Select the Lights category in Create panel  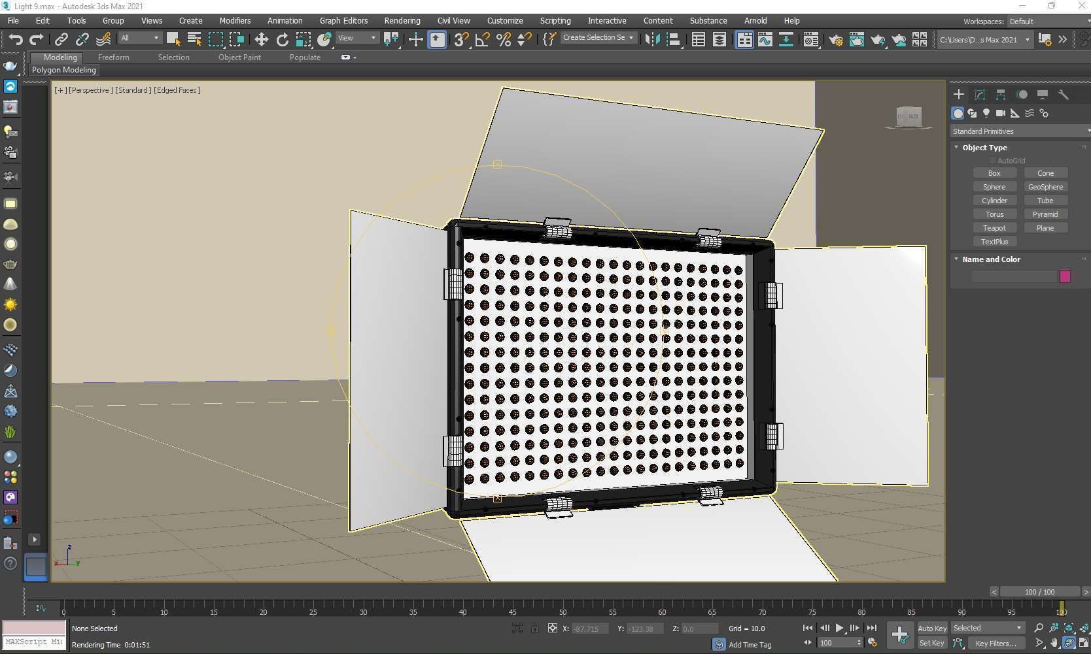(x=986, y=113)
